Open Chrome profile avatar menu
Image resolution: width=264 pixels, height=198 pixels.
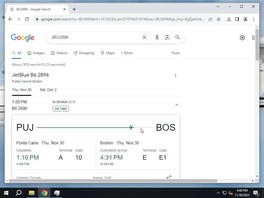coord(245,19)
